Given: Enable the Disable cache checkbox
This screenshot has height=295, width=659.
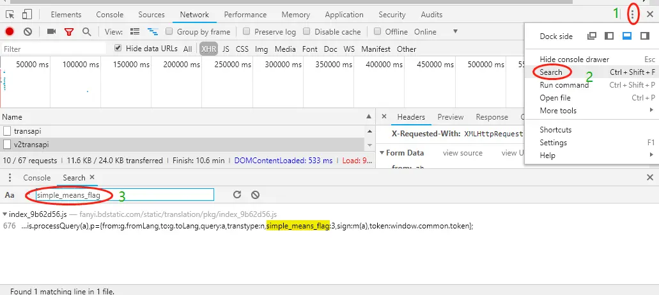Looking at the screenshot, I should pyautogui.click(x=306, y=31).
